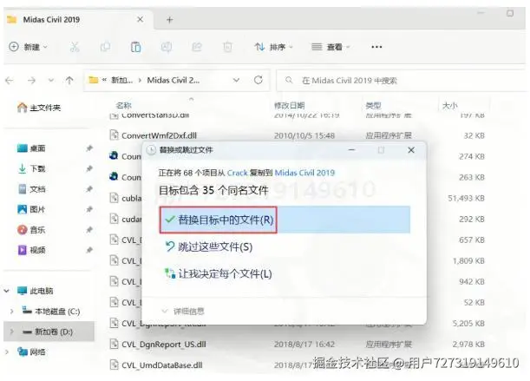Select file CVL_UmdDataBase.dll
This screenshot has width=530, height=381.
[162, 365]
